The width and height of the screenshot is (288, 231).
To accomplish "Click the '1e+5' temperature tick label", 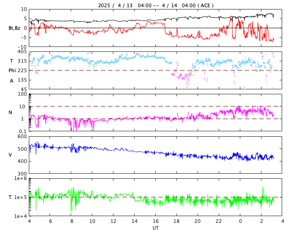I will point(21,197).
